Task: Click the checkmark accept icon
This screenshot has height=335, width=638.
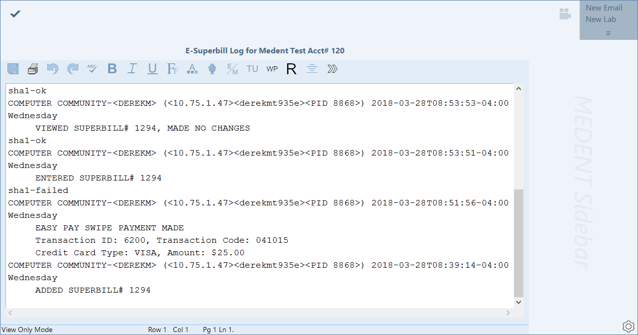Action: click(15, 14)
